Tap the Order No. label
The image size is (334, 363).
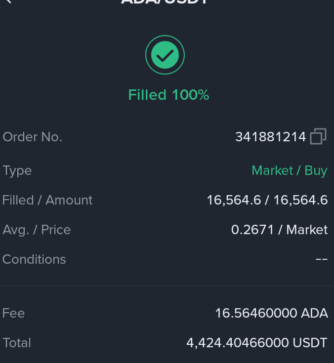point(33,137)
